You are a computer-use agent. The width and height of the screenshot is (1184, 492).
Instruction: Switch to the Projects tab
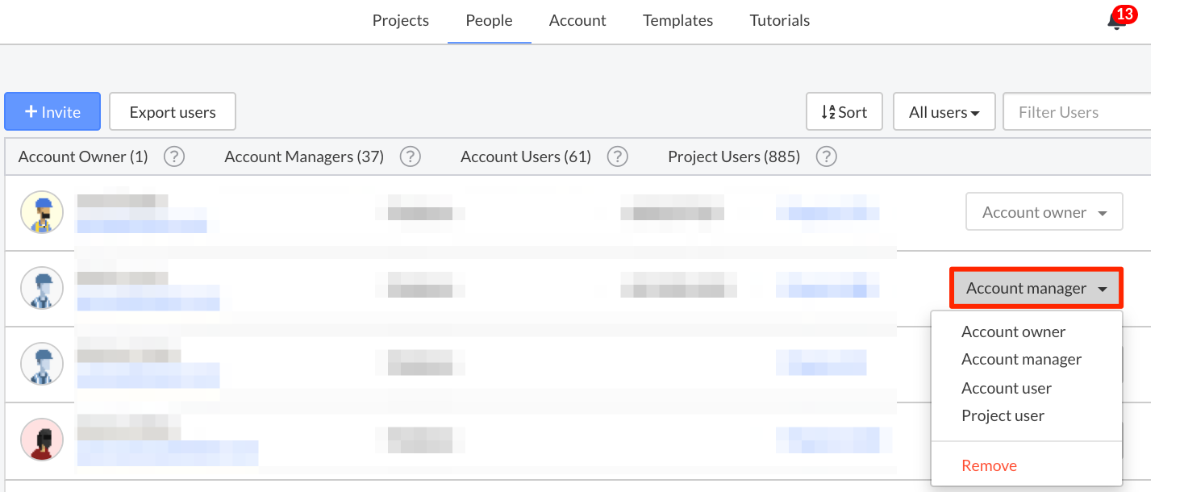400,21
